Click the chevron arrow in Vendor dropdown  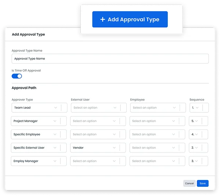(x=114, y=148)
